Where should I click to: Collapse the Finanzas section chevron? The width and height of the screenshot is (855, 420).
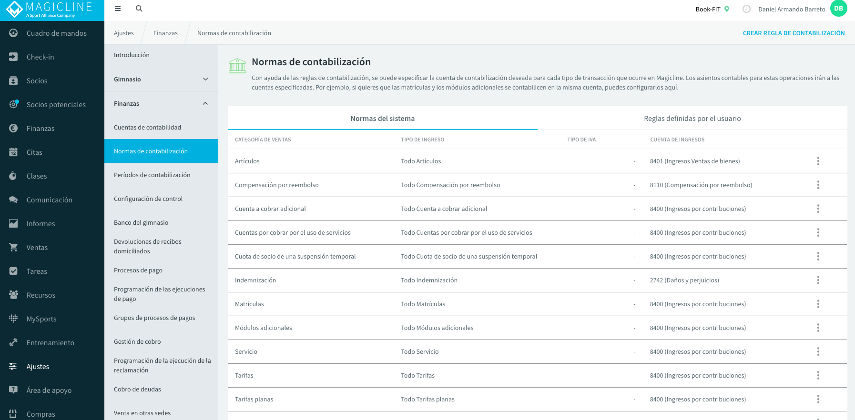tap(205, 103)
